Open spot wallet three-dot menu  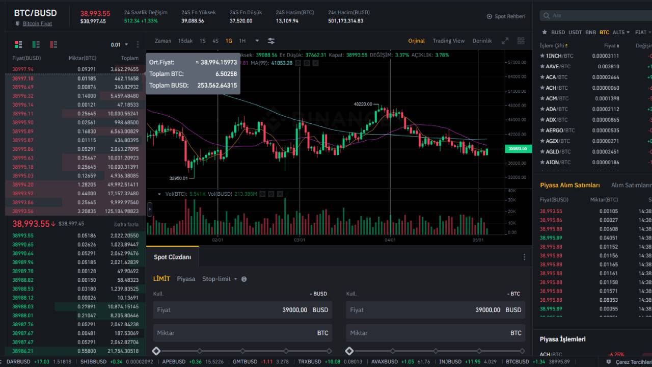click(x=524, y=257)
